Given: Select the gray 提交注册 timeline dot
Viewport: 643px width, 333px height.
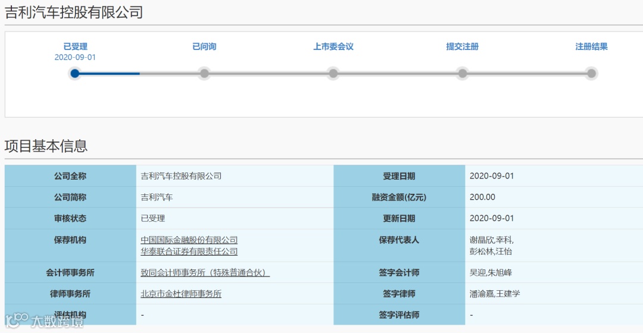Looking at the screenshot, I should tap(463, 73).
